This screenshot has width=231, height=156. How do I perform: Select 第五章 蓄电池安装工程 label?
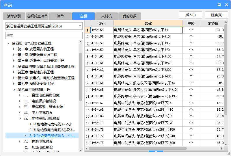pos(36,72)
